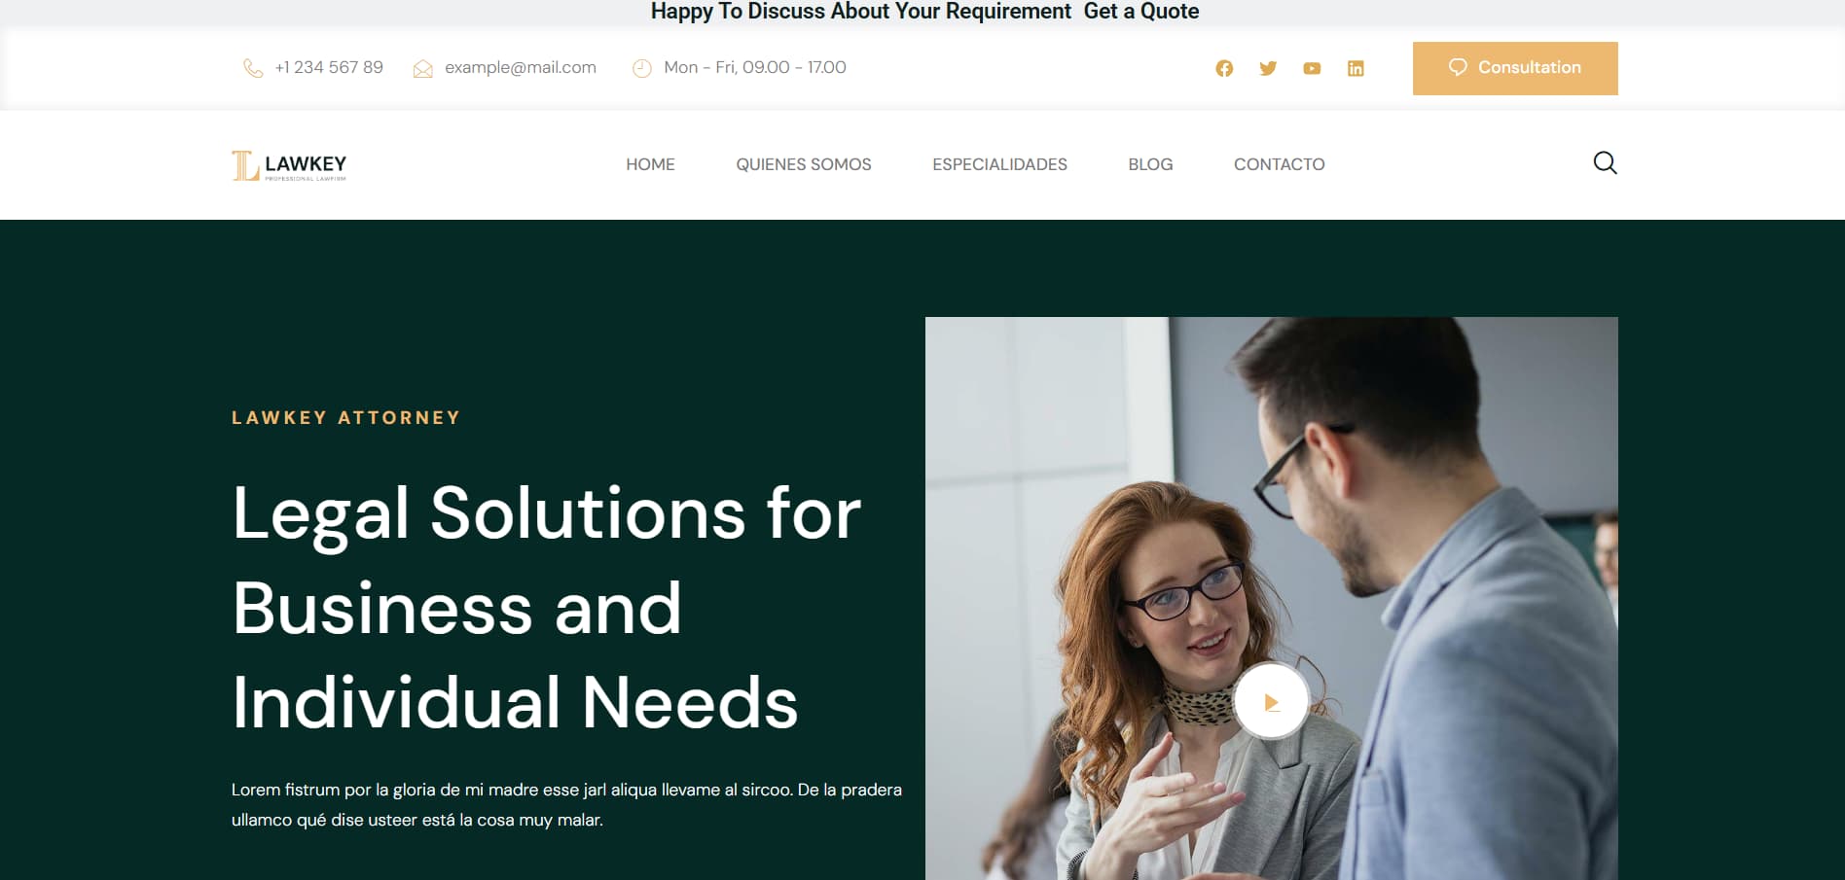Follow the Get a Quote link

tap(1140, 12)
